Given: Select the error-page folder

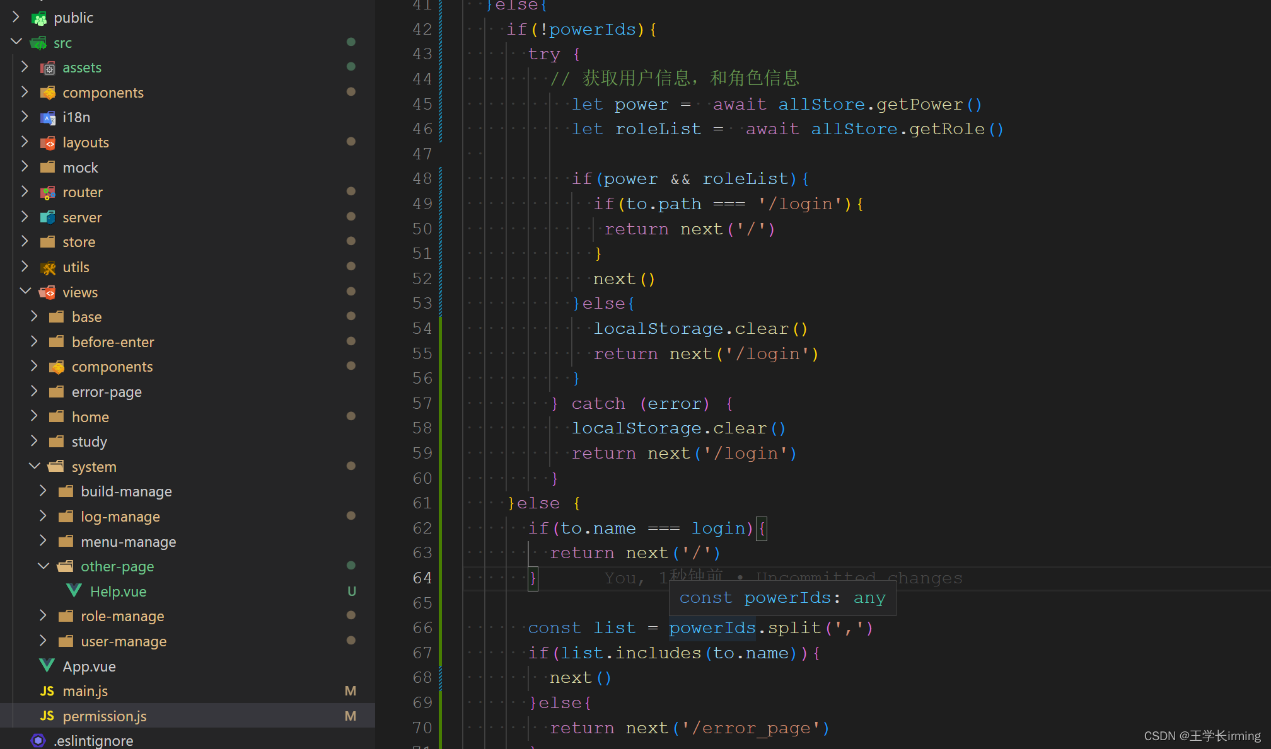Looking at the screenshot, I should point(107,392).
